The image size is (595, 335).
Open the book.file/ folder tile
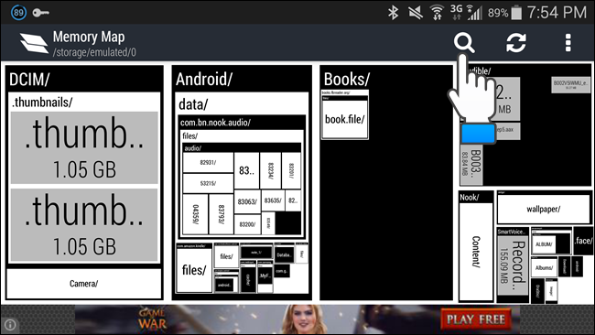tap(344, 120)
